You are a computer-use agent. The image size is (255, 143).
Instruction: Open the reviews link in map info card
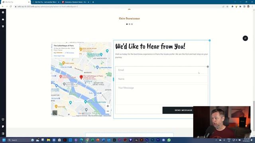point(69,53)
